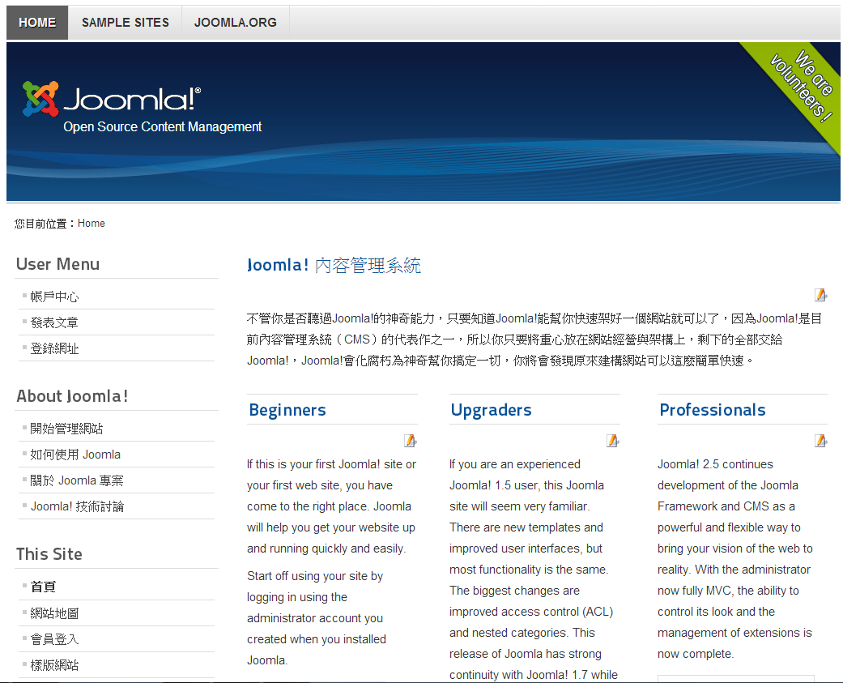This screenshot has width=843, height=683.
Task: Open 樣版網站 in This Site menu
Action: point(54,665)
